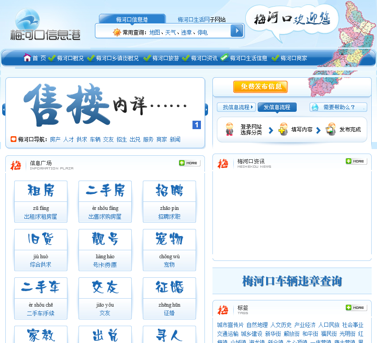
Task: Open the 家教 category tile
Action: (41, 334)
